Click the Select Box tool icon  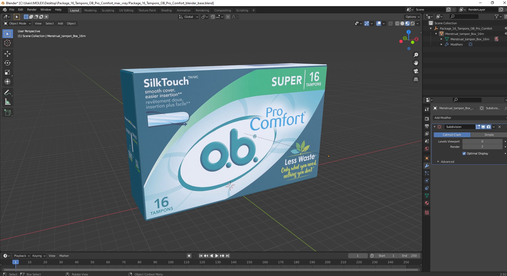coord(7,34)
